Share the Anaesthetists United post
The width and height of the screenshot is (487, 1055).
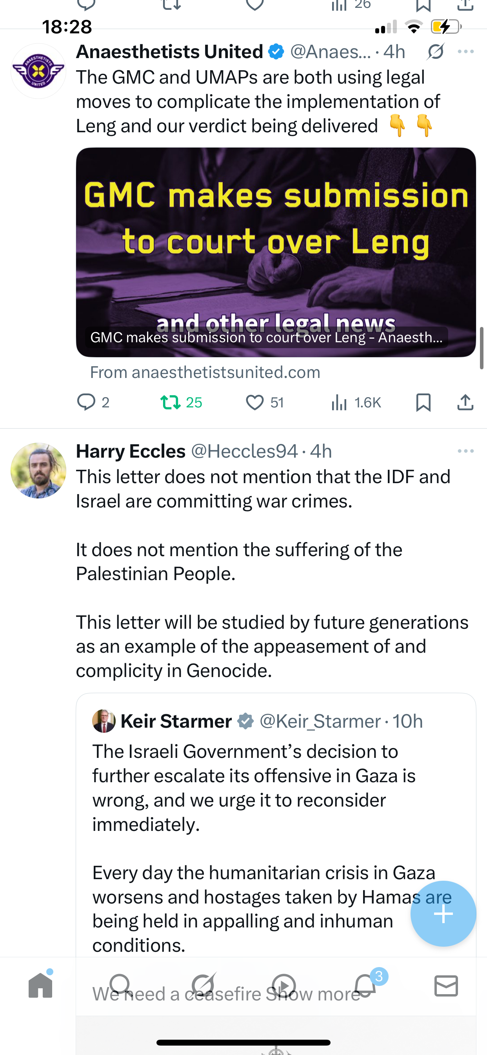click(x=465, y=402)
